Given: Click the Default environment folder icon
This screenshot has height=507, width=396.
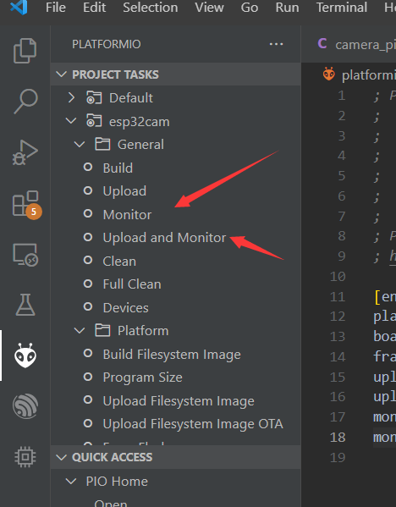Looking at the screenshot, I should pos(94,97).
